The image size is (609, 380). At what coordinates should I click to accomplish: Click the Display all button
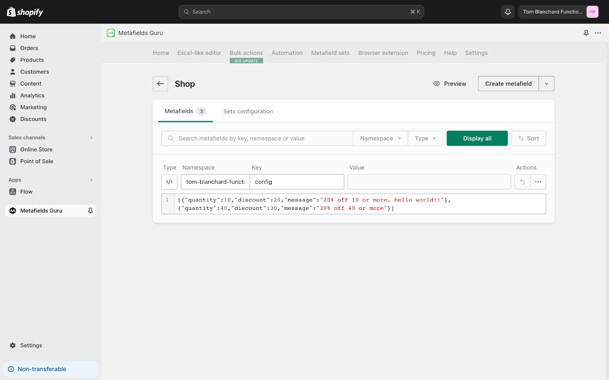[477, 138]
